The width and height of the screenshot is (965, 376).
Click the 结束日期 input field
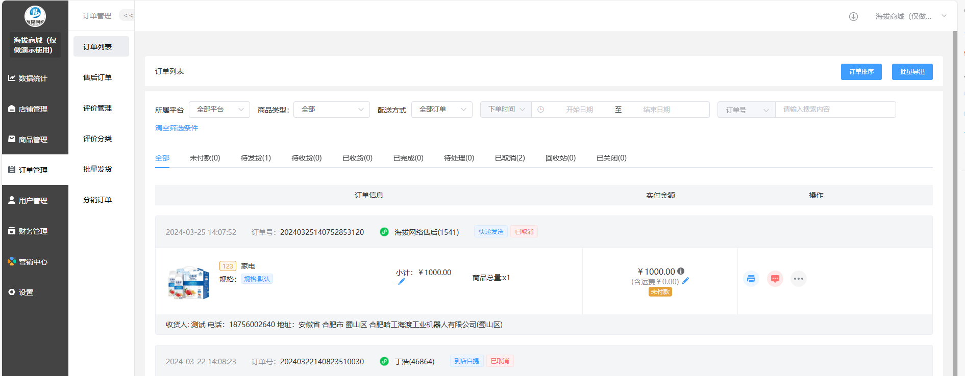coord(656,110)
